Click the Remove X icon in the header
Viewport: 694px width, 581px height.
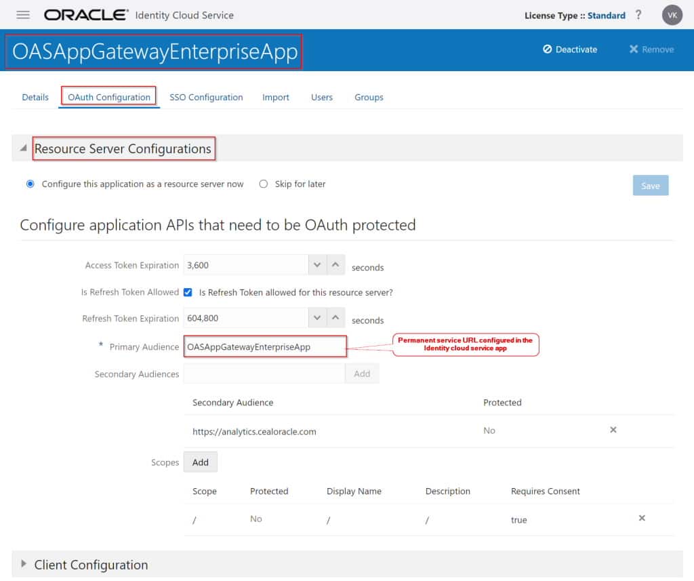point(633,49)
